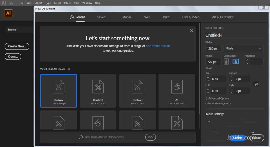Select landscape orientation icon
The image size is (270, 147).
point(235,61)
